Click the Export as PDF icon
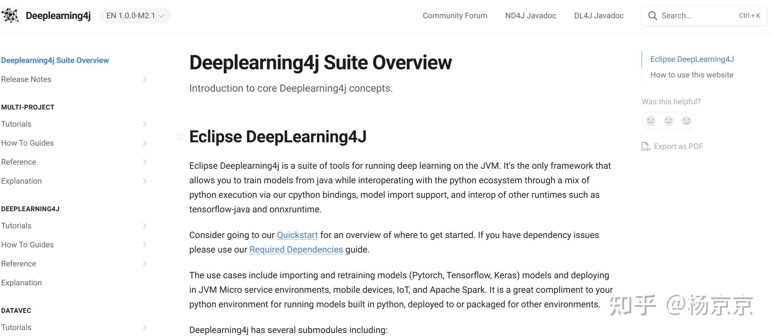Image resolution: width=773 pixels, height=336 pixels. click(x=646, y=146)
